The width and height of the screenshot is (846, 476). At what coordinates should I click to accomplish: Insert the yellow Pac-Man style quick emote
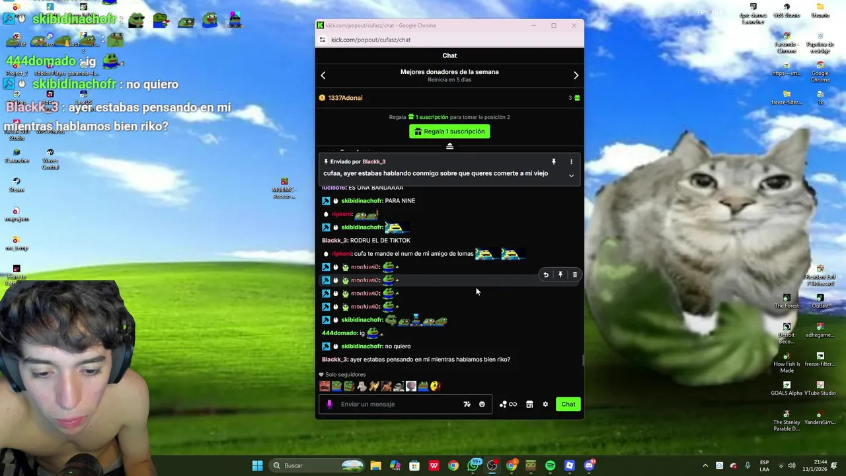tap(435, 386)
